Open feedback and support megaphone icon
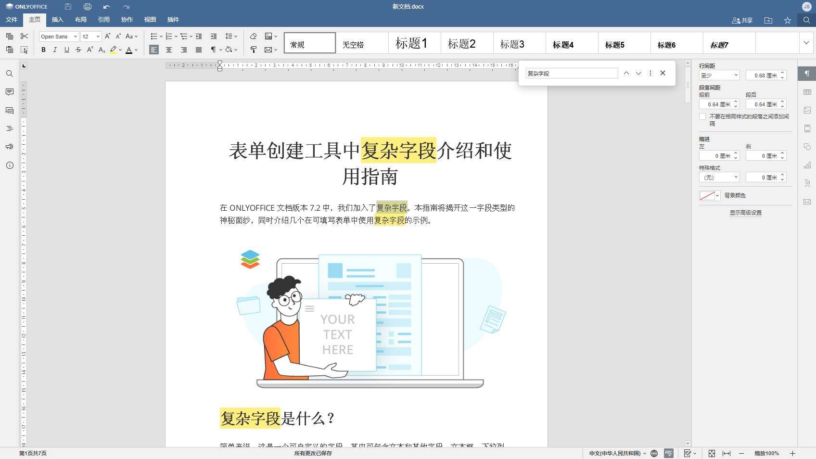 (9, 147)
